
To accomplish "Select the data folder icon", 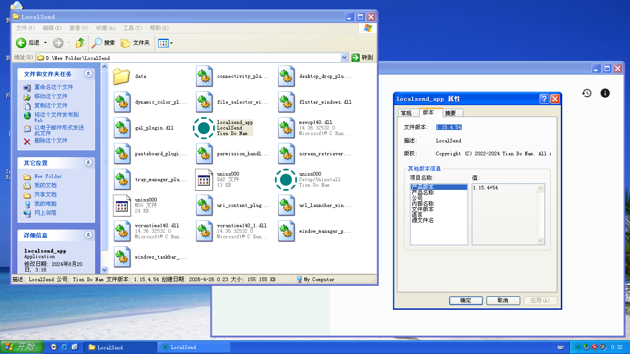I will 121,77.
